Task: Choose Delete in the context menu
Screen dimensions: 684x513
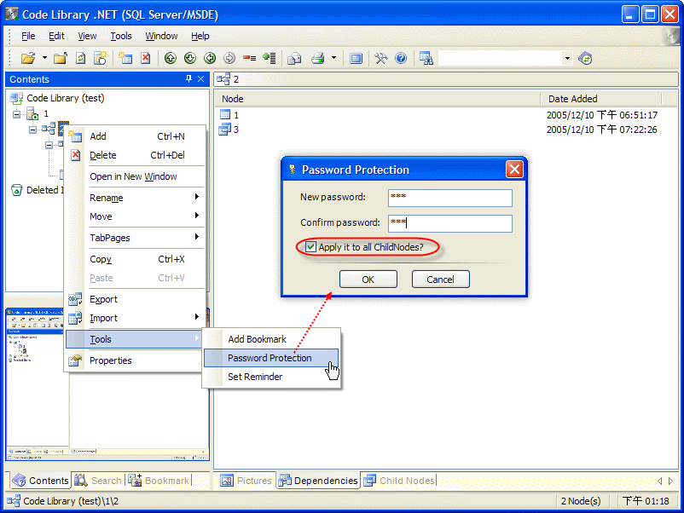Action: pyautogui.click(x=136, y=155)
